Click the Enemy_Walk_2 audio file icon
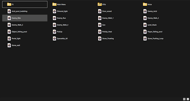This screenshot has height=101, width=190. (145, 18)
